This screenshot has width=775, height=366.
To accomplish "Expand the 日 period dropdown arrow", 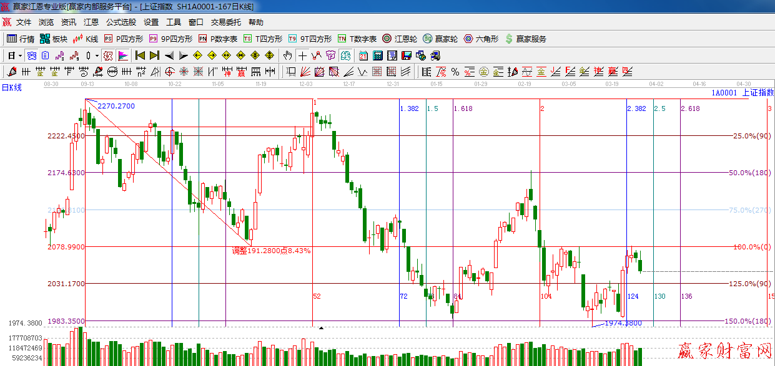I will (x=20, y=55).
